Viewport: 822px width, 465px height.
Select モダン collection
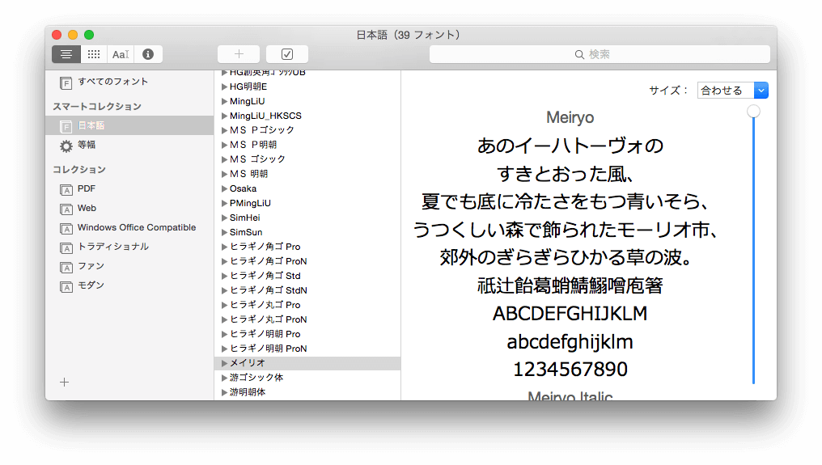coord(129,285)
